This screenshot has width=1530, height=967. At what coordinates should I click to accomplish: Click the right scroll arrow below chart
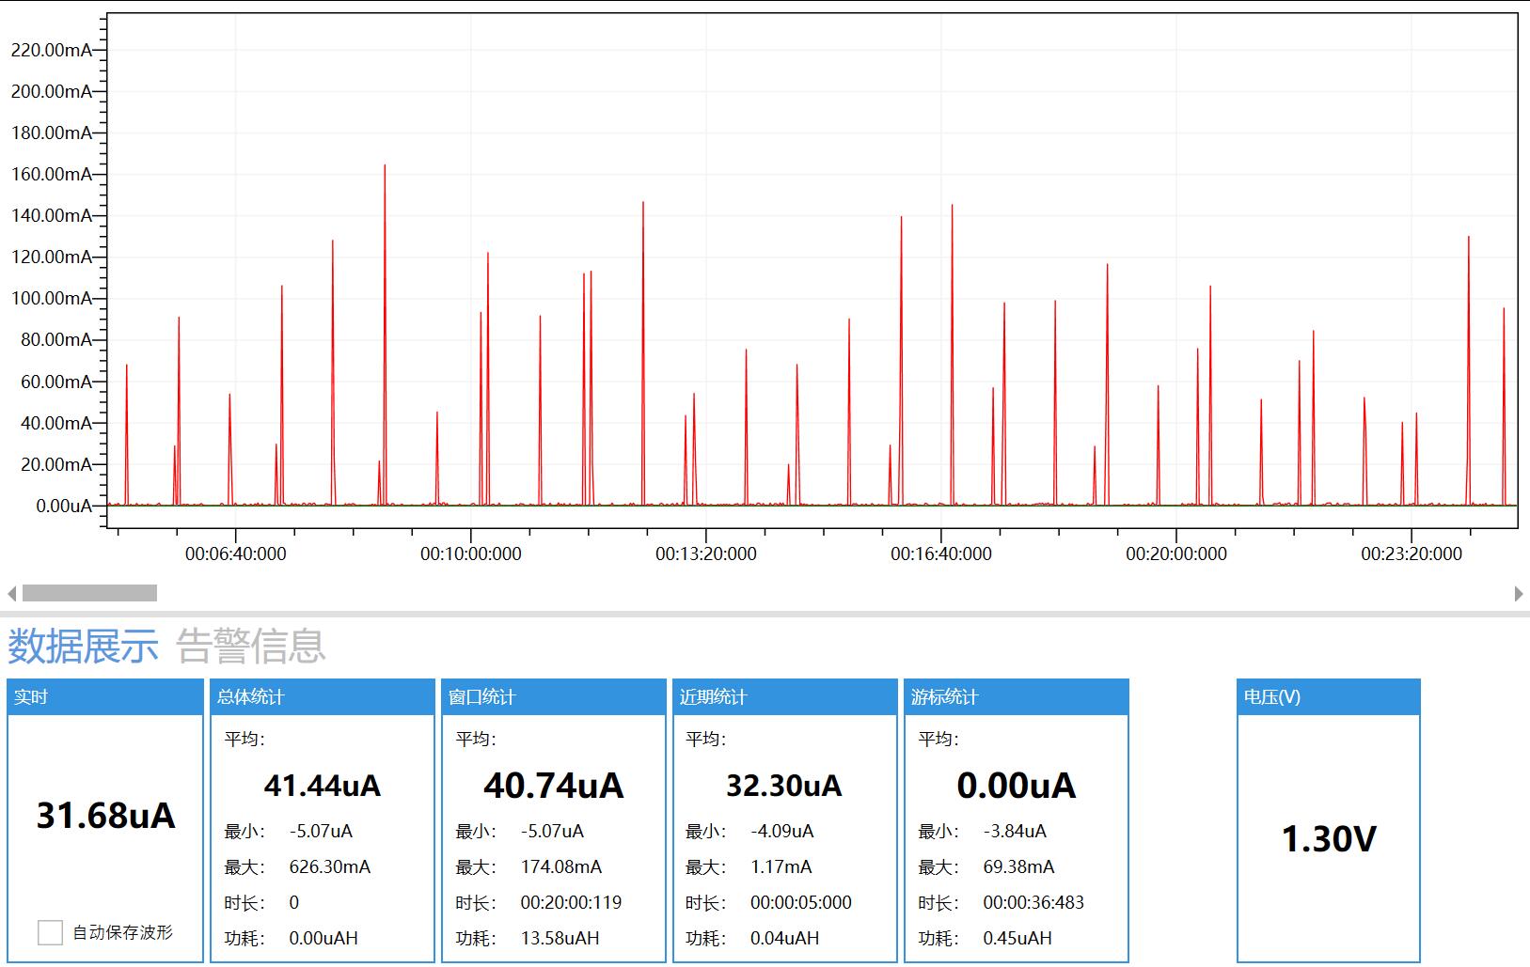point(1518,594)
